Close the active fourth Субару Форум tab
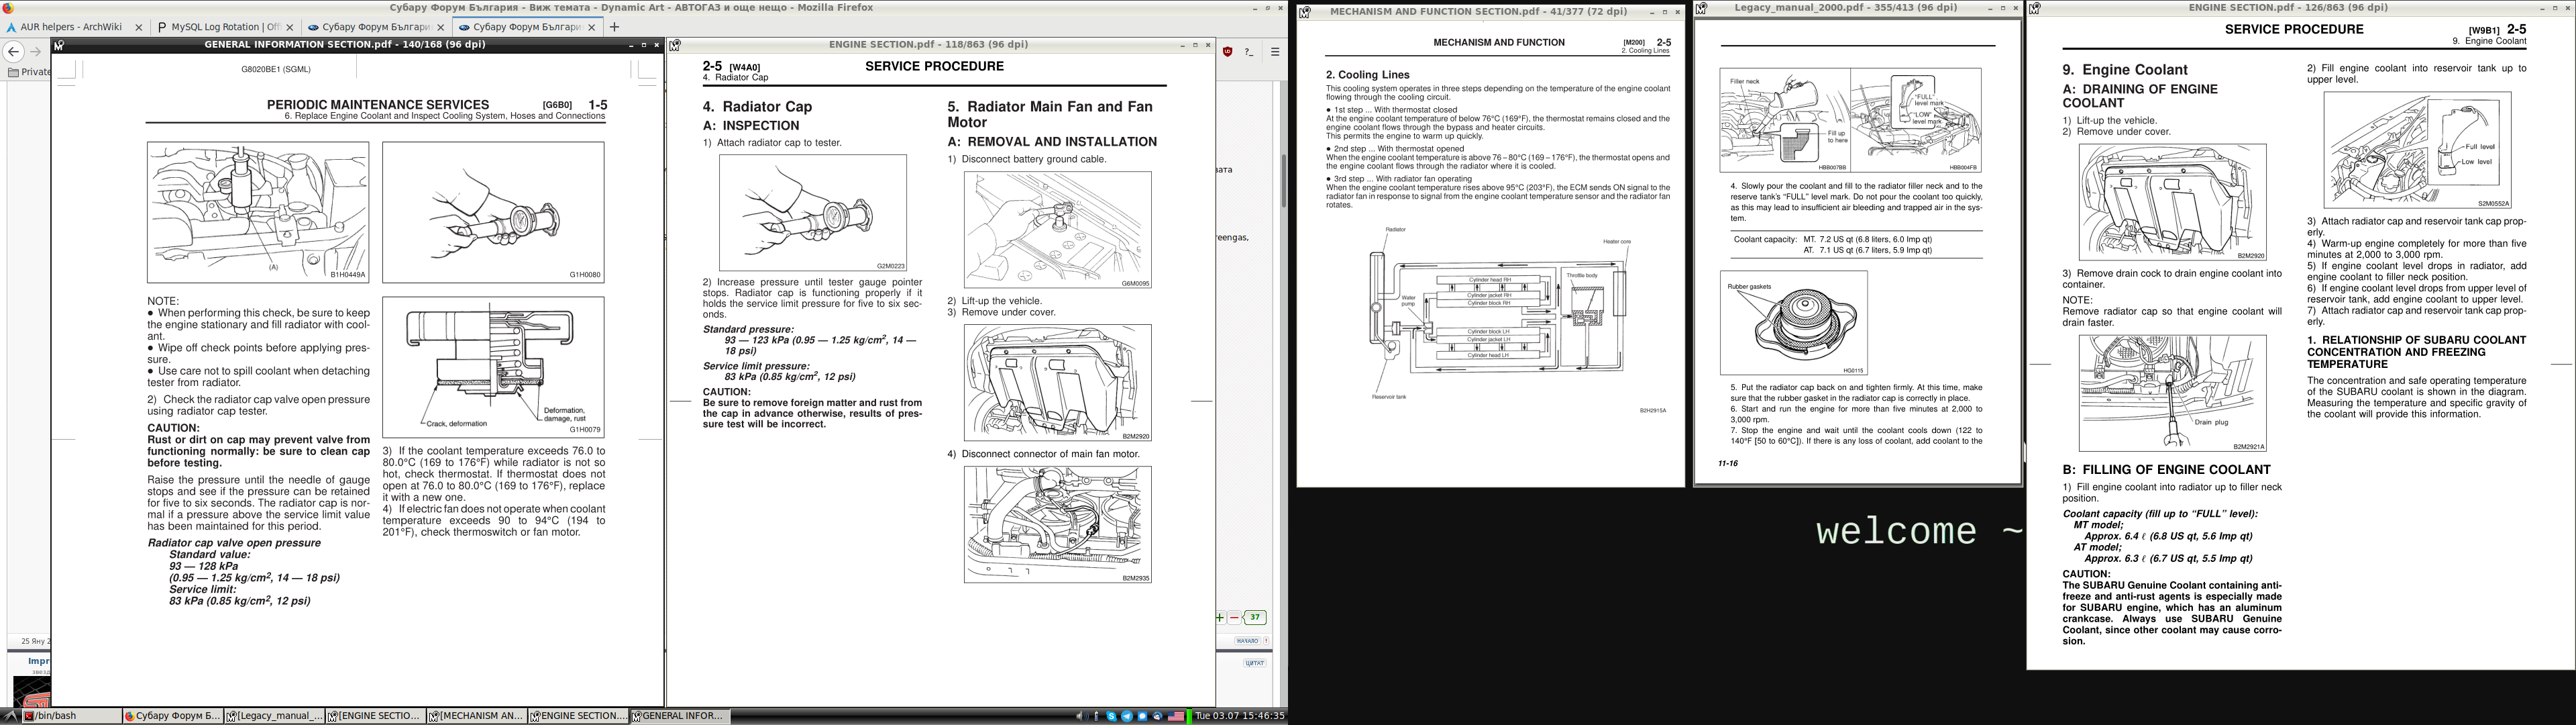 coord(592,27)
